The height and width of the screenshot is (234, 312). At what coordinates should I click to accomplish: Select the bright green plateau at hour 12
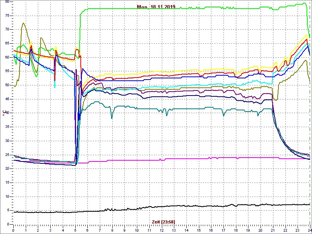pyautogui.click(x=161, y=8)
